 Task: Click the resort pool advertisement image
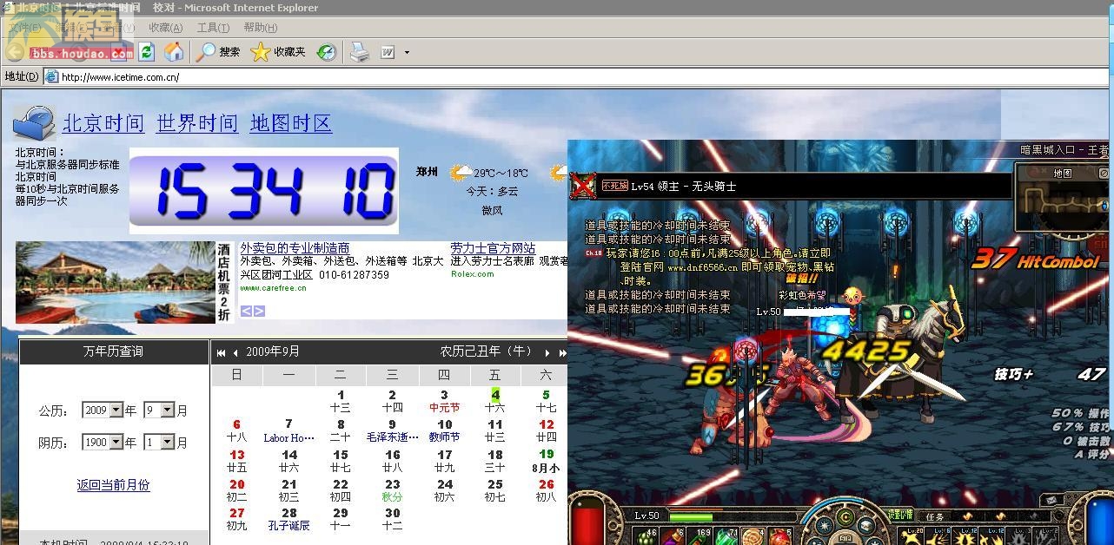[x=116, y=282]
